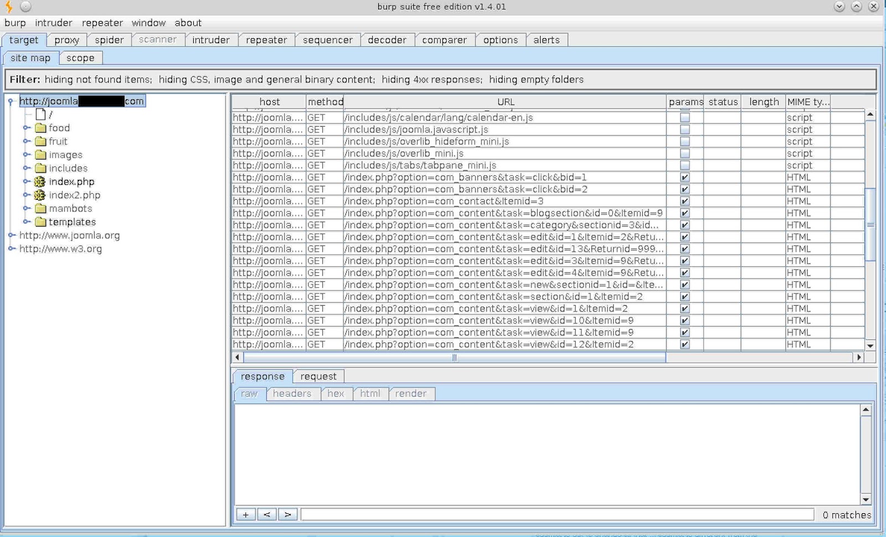Click the images folder icon
This screenshot has height=537, width=886.
[40, 155]
